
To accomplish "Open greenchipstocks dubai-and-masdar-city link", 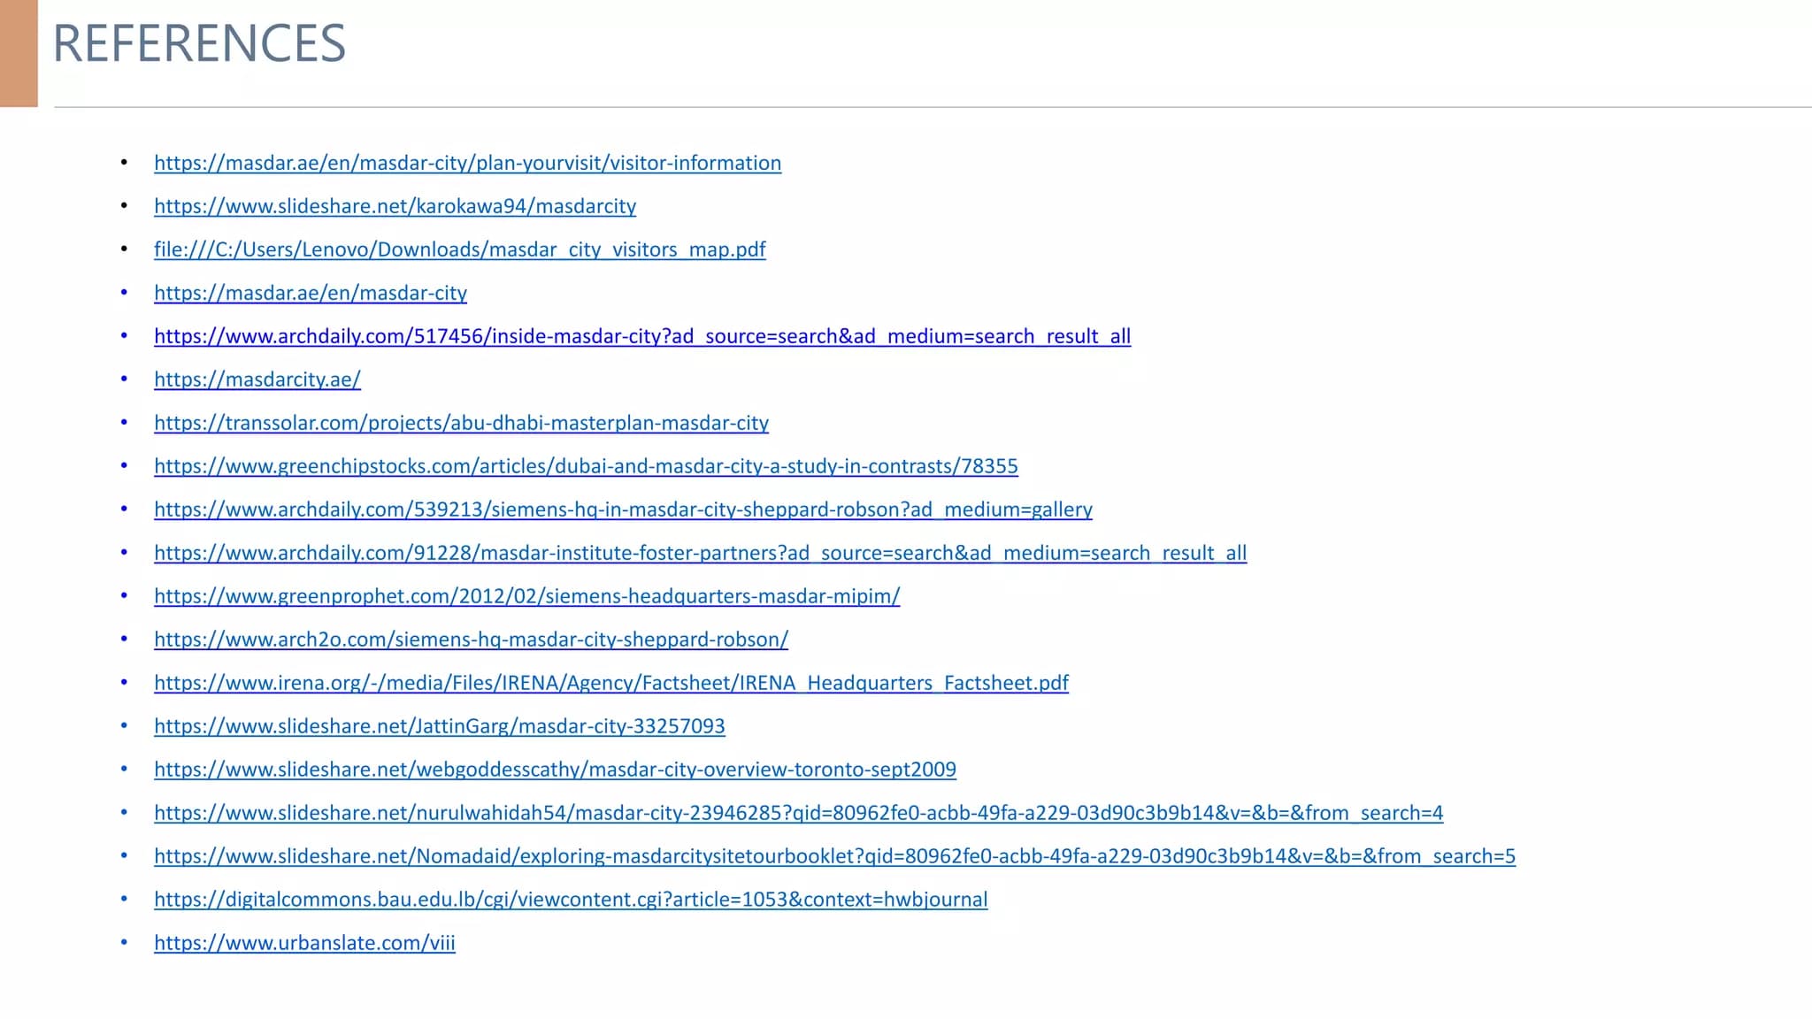I will [x=586, y=466].
